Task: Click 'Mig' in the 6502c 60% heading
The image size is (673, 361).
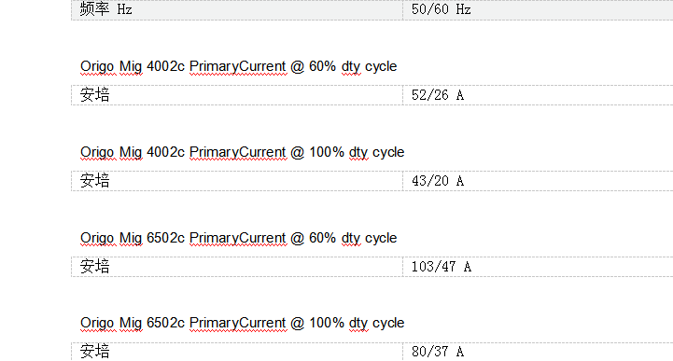Action: pyautogui.click(x=131, y=239)
